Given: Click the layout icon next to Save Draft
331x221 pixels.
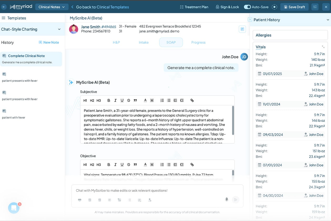Looking at the screenshot, I should (x=315, y=7).
